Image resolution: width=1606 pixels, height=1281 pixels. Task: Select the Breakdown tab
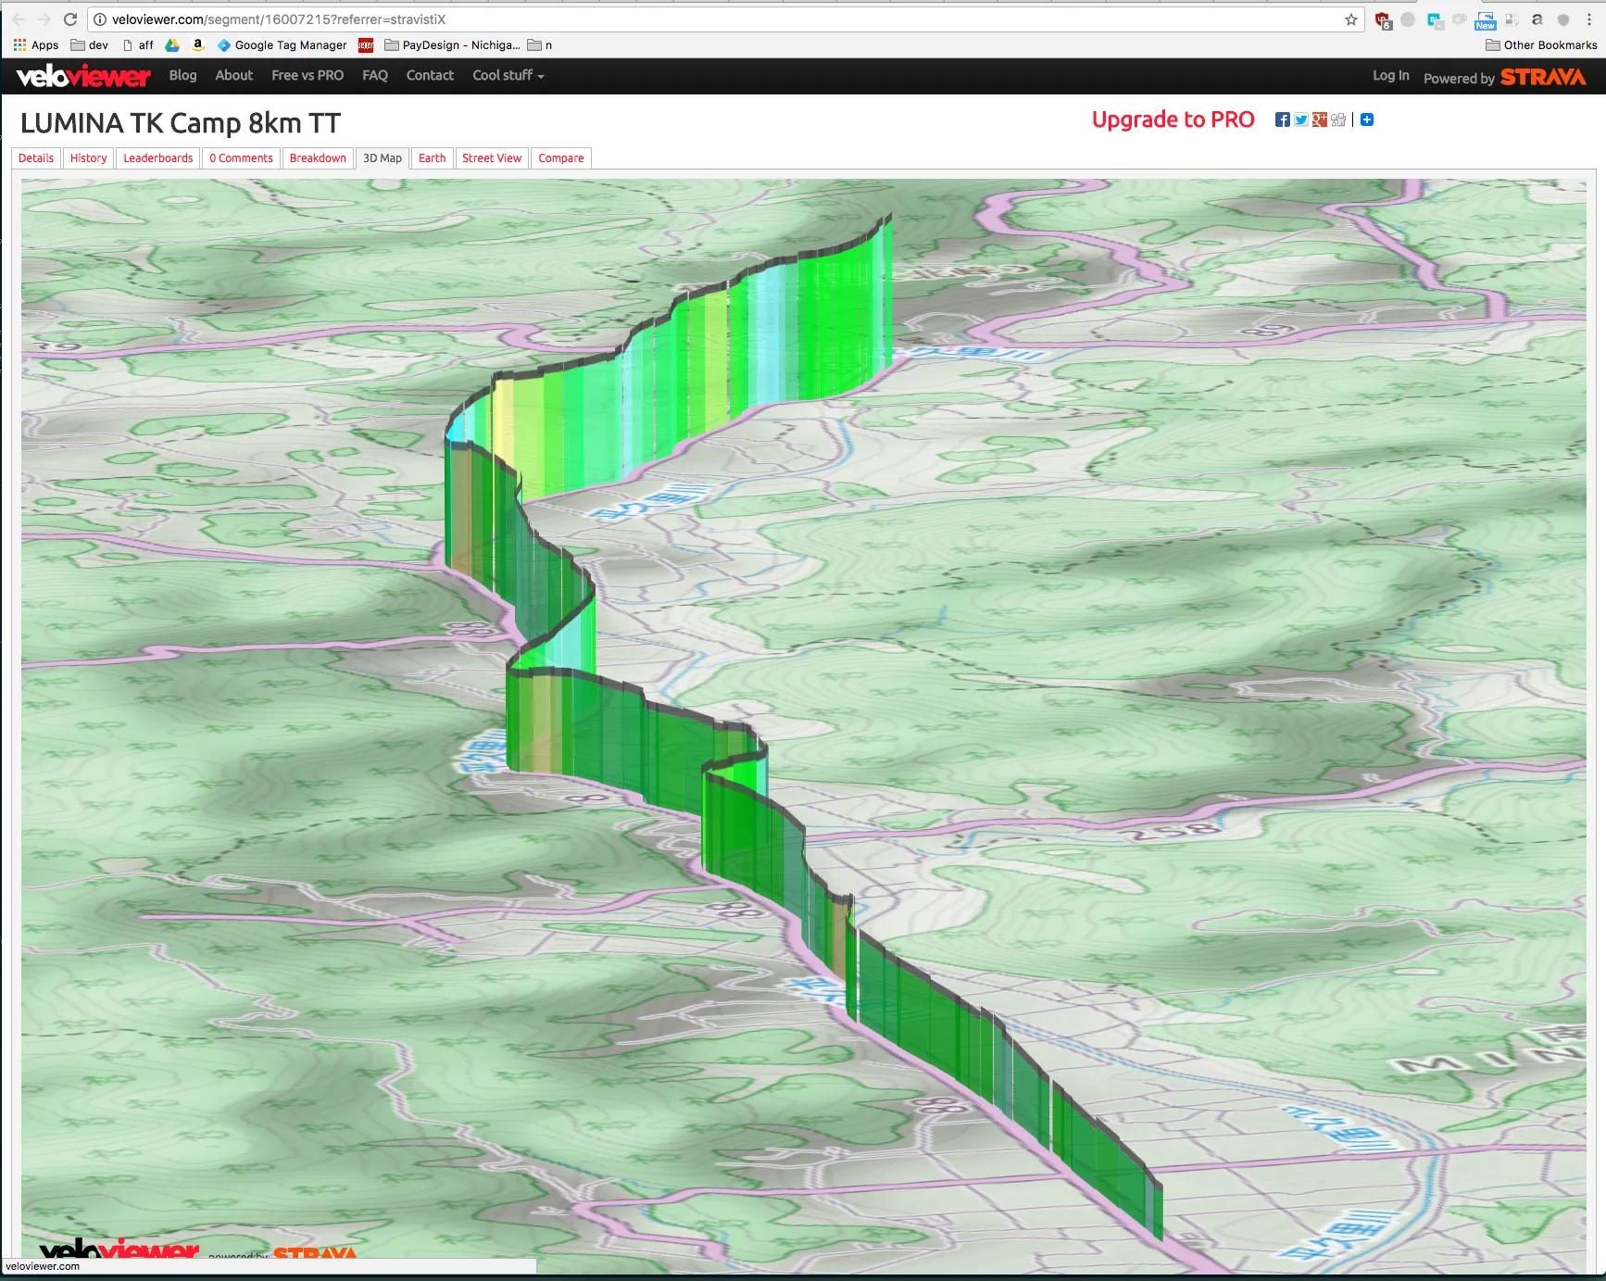click(x=318, y=158)
